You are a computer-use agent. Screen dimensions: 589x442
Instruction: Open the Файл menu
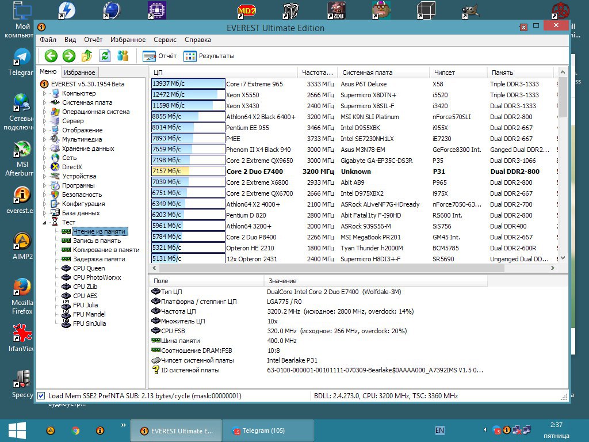[48, 40]
